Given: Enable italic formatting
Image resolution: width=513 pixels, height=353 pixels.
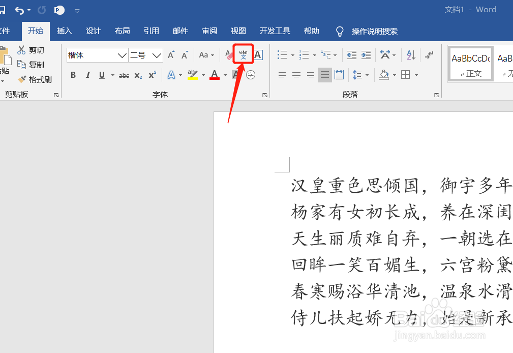Looking at the screenshot, I should (x=87, y=75).
